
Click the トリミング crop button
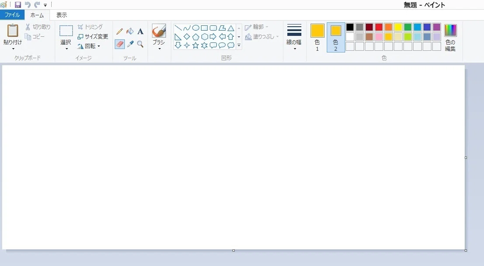click(90, 27)
